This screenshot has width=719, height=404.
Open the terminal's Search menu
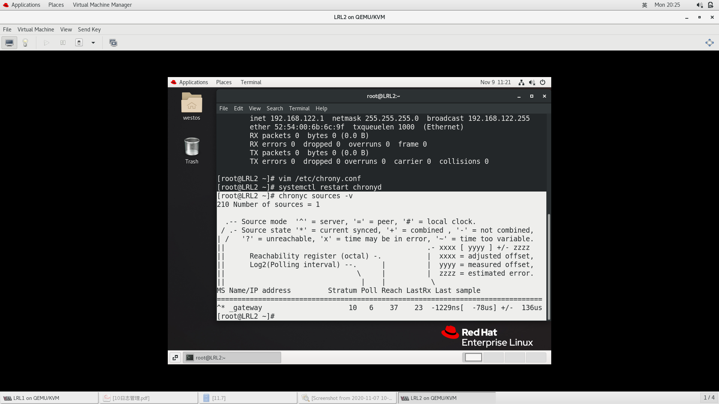click(274, 108)
